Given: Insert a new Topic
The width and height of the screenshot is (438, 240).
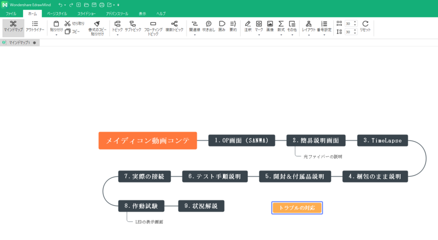Looking at the screenshot, I should [117, 26].
